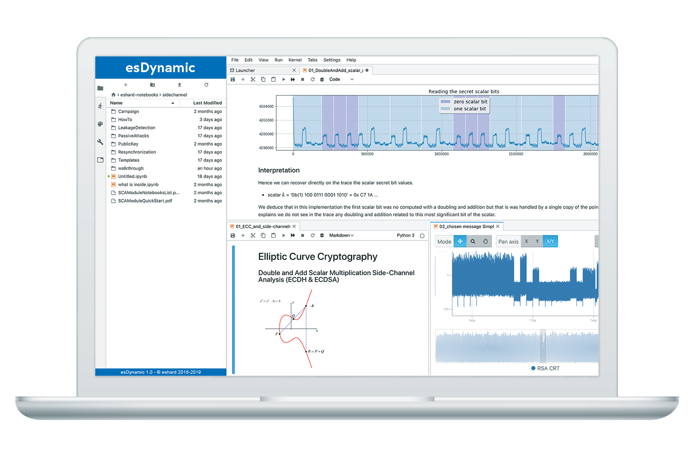Enable zoom mode in the plot
Image resolution: width=698 pixels, height=456 pixels.
click(473, 241)
